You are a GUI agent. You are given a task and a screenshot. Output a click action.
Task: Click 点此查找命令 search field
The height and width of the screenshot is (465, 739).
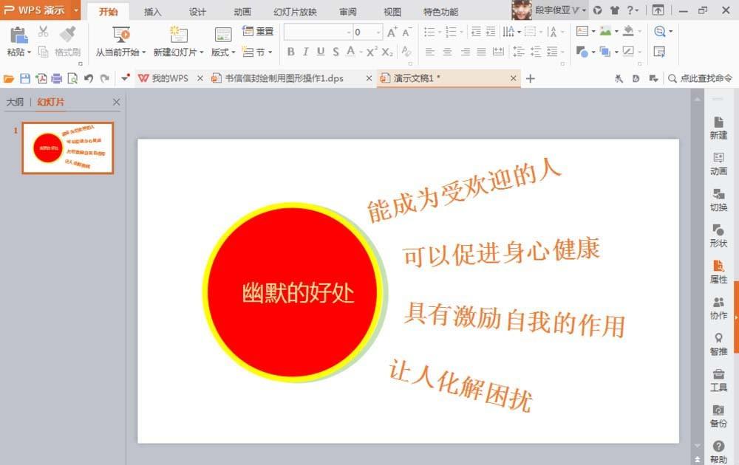pyautogui.click(x=703, y=77)
